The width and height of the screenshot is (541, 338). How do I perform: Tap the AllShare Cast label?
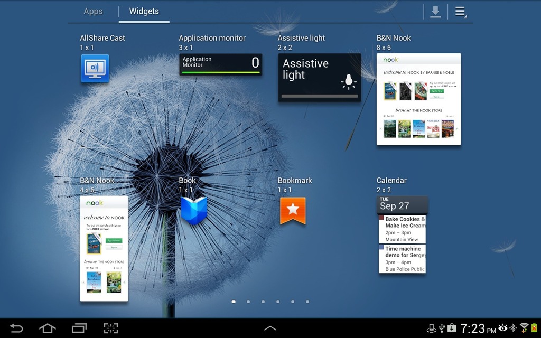[102, 38]
